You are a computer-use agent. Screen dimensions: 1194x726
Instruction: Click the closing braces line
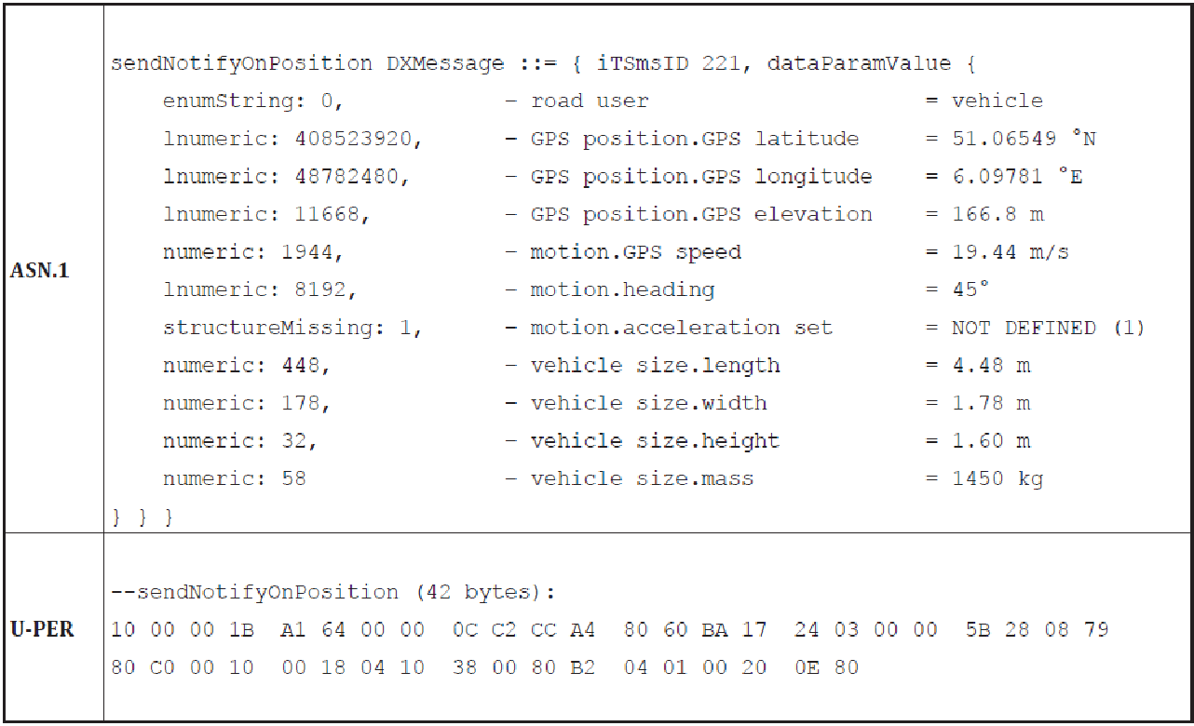pos(142,517)
